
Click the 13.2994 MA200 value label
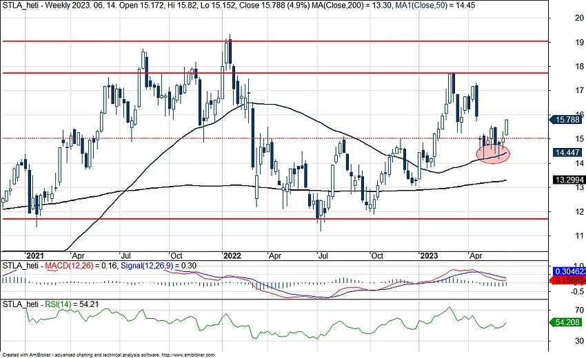pos(569,180)
